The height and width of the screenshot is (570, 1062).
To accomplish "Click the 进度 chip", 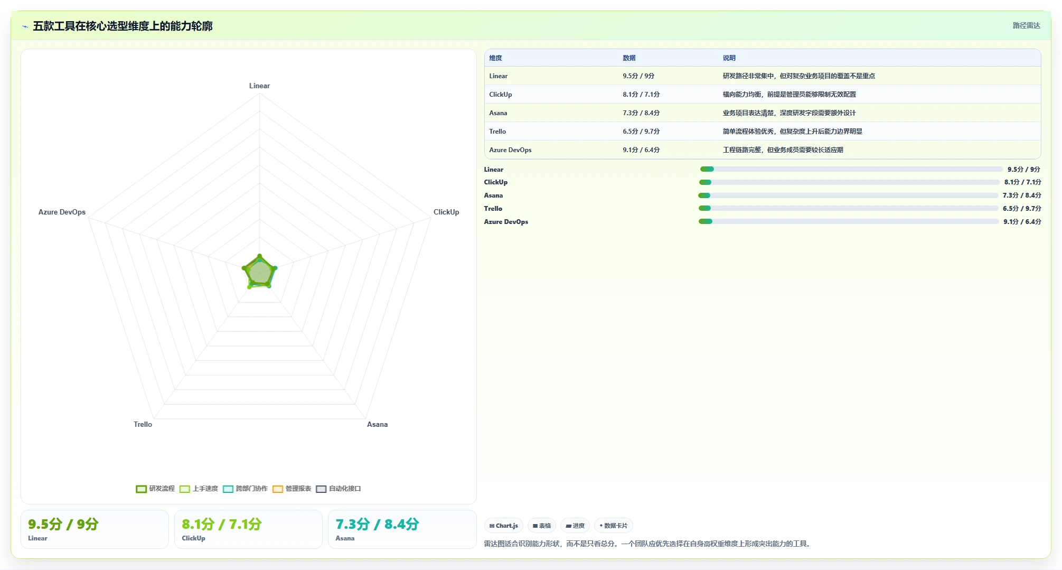I will (575, 526).
